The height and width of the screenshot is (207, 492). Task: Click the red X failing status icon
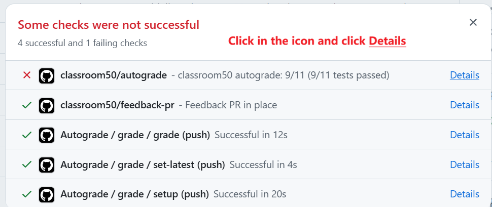(27, 75)
